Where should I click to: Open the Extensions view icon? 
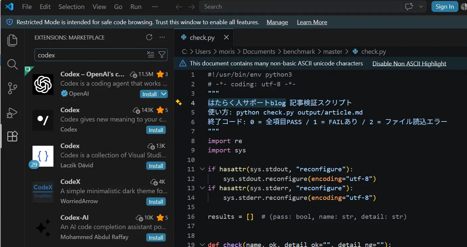coord(12,136)
